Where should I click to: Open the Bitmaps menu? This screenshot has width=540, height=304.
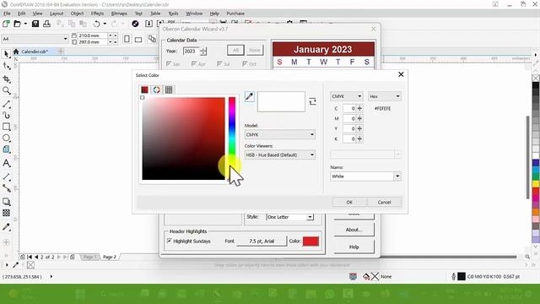coord(119,14)
